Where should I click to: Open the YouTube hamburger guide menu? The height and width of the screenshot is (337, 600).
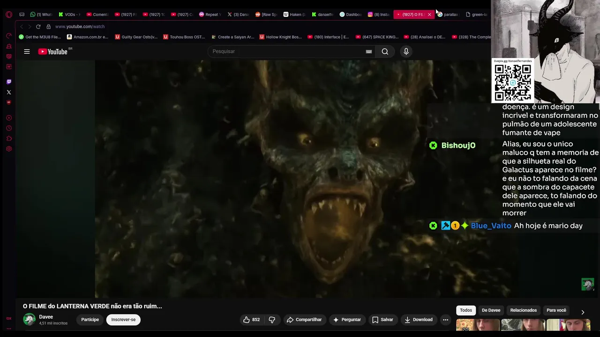click(x=27, y=51)
